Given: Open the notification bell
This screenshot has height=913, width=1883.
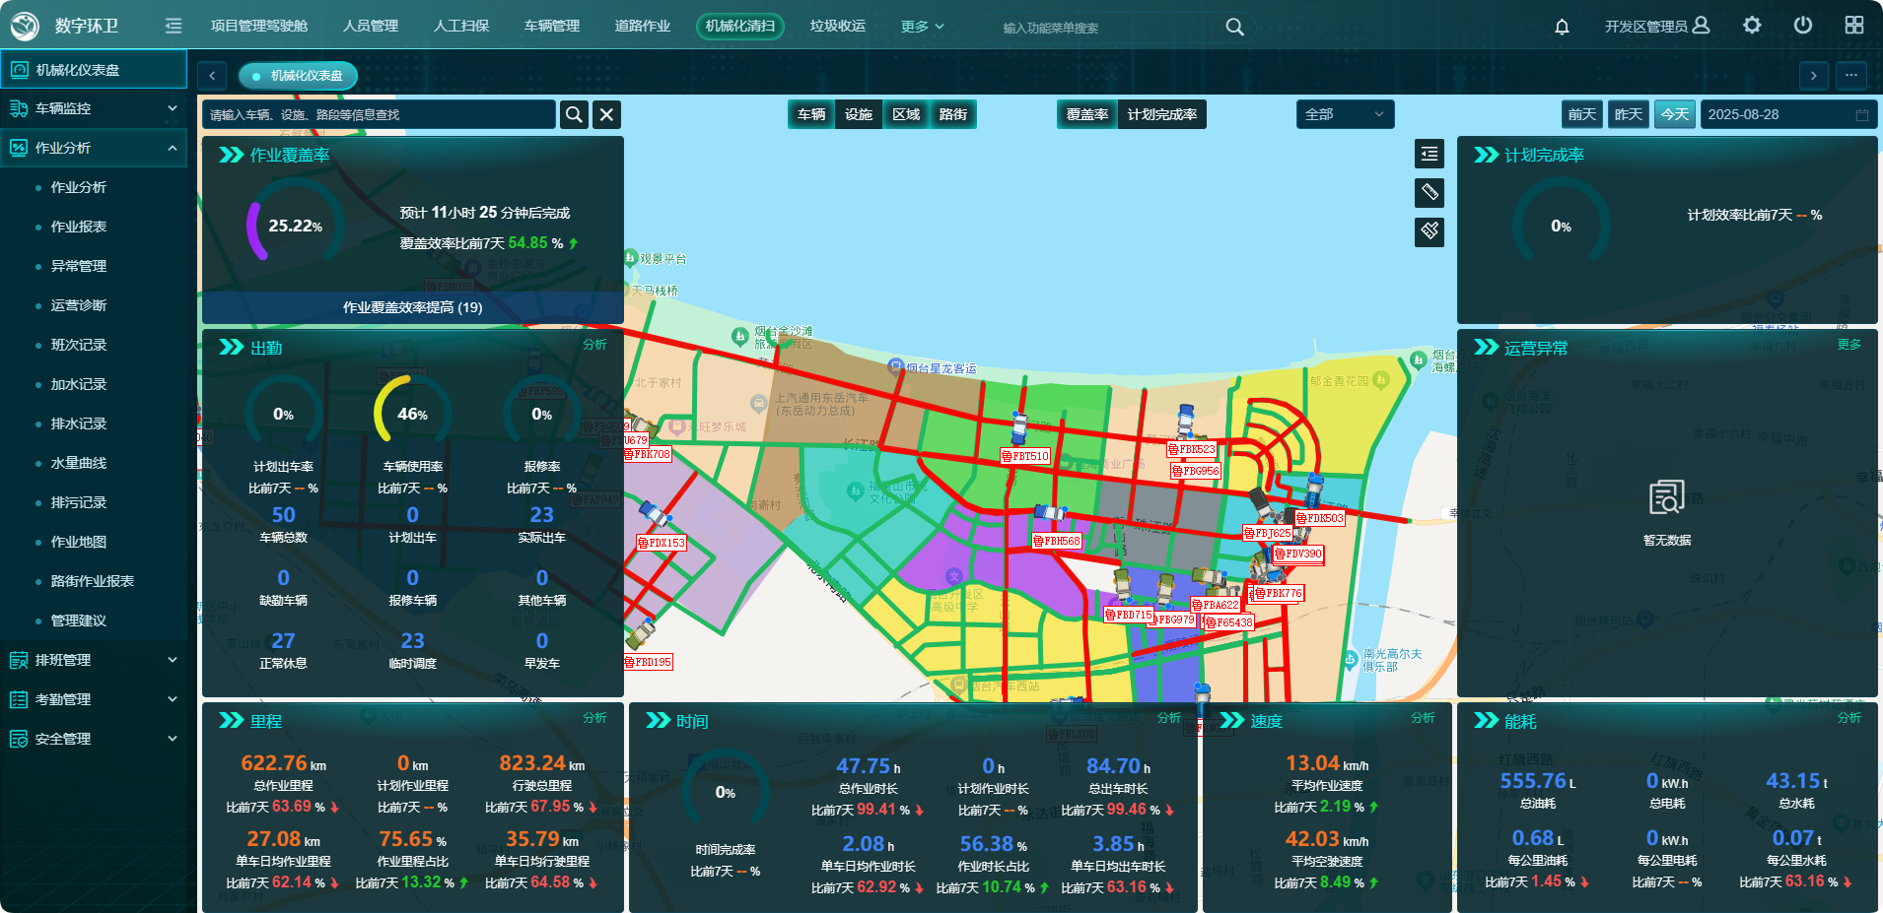Looking at the screenshot, I should [1562, 27].
